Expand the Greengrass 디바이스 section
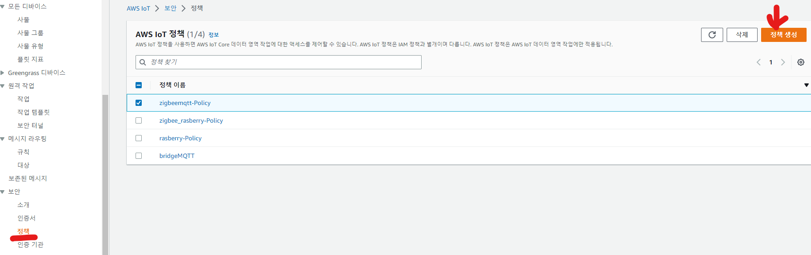This screenshot has height=255, width=811. coord(3,73)
